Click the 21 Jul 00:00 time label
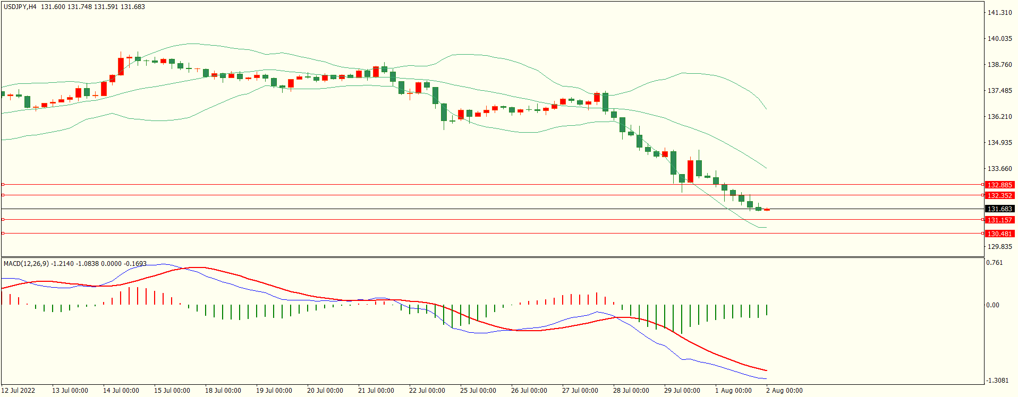 click(x=376, y=391)
